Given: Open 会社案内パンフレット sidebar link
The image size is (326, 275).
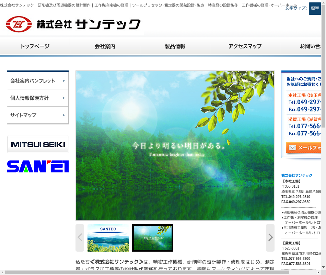Looking at the screenshot, I should pos(38,81).
